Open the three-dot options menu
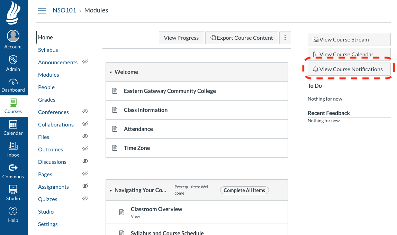 point(285,38)
